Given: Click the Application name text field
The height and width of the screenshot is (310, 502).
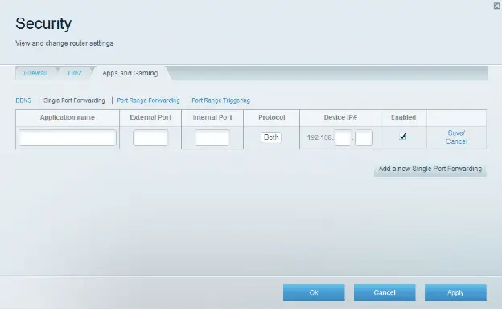Looking at the screenshot, I should (68, 138).
